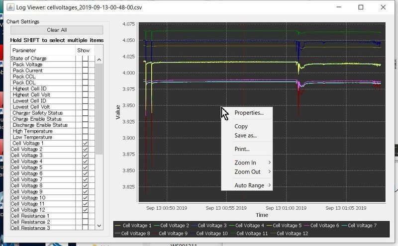Maximize the Log Viewer window
The image size is (398, 246).
tap(361, 7)
